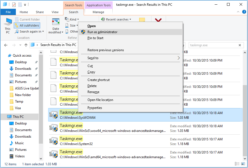
Task: Select Taskmgr.exe in the wow64 WinSxS folder
Action: (x=145, y=128)
